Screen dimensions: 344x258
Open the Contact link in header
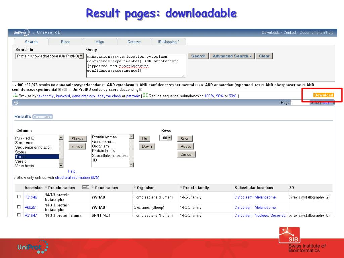[x=290, y=33]
